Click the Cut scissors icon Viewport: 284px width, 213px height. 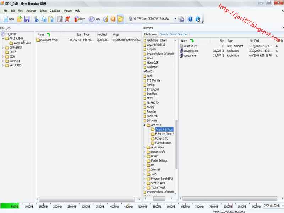pyautogui.click(x=36, y=19)
